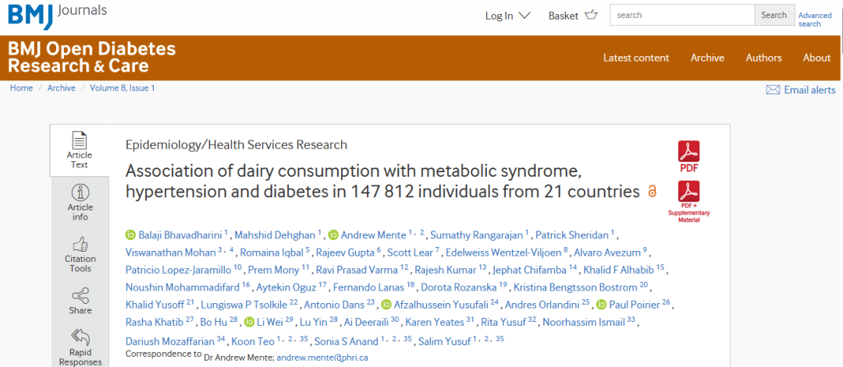Click the Search button
The width and height of the screenshot is (843, 367).
(774, 15)
